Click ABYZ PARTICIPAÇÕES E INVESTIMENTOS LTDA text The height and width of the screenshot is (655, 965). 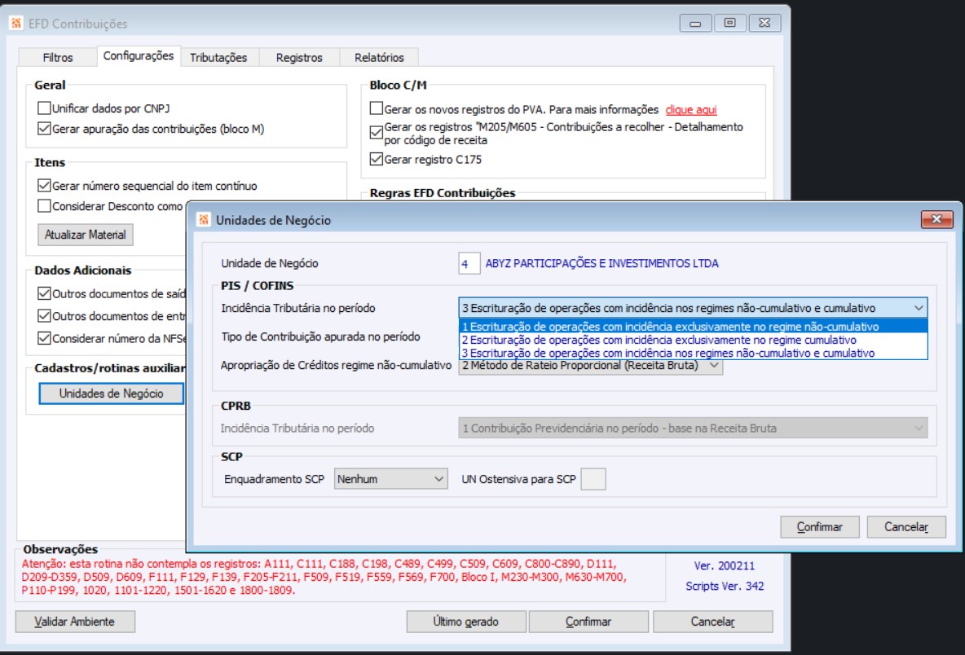pos(601,263)
